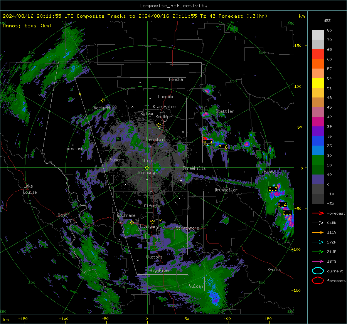Click the Limestone label
This screenshot has height=324, width=347.
(x=73, y=149)
